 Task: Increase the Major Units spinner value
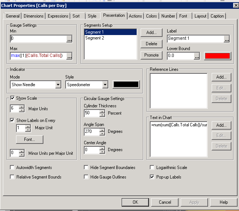[21, 107]
